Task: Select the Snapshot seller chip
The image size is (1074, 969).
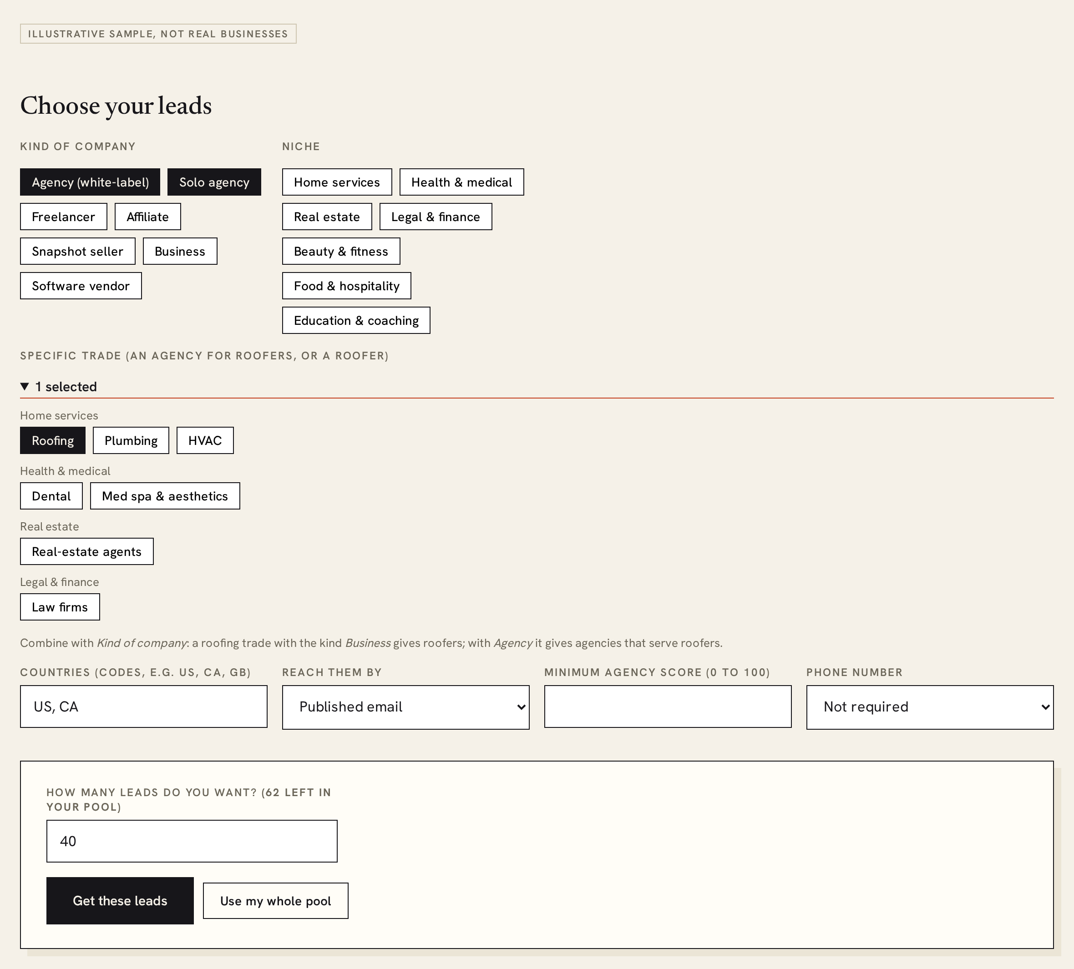Action: [78, 251]
